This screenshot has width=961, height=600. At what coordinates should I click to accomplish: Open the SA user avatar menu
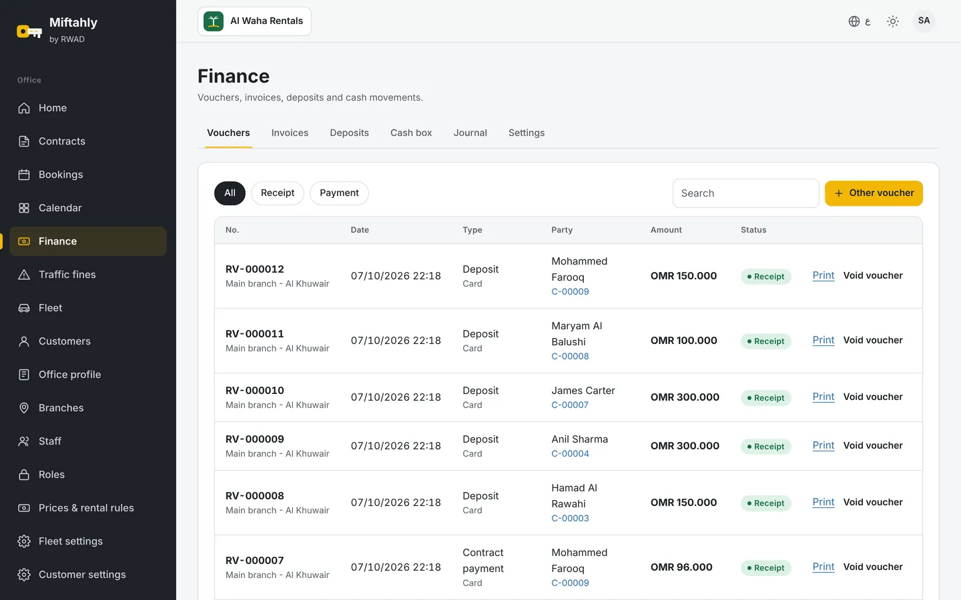point(924,21)
